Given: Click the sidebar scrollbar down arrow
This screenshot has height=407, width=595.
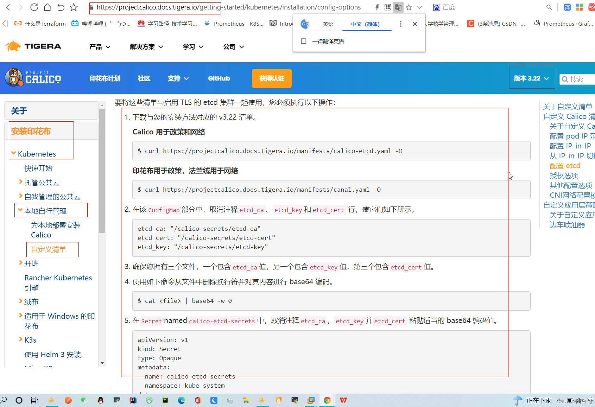Looking at the screenshot, I should tap(102, 363).
